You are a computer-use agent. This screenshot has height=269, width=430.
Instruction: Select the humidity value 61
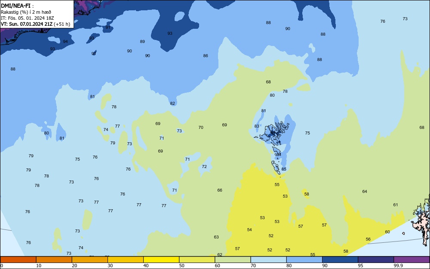click(396, 205)
